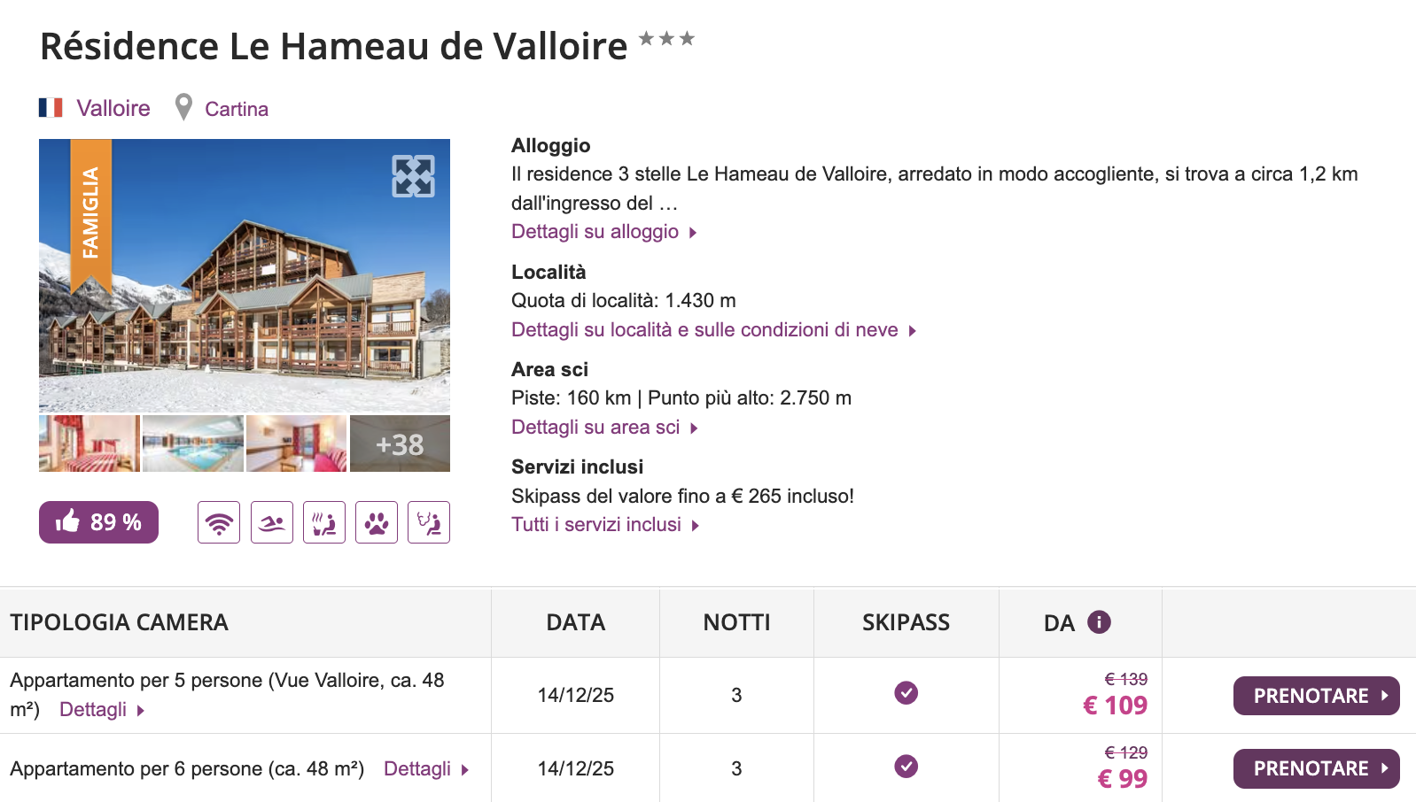Click the WiFi amenity icon
The height and width of the screenshot is (802, 1416).
219,522
